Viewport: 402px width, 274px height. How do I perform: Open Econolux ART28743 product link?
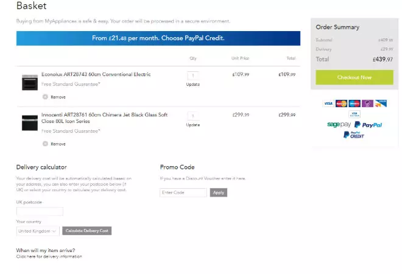96,74
